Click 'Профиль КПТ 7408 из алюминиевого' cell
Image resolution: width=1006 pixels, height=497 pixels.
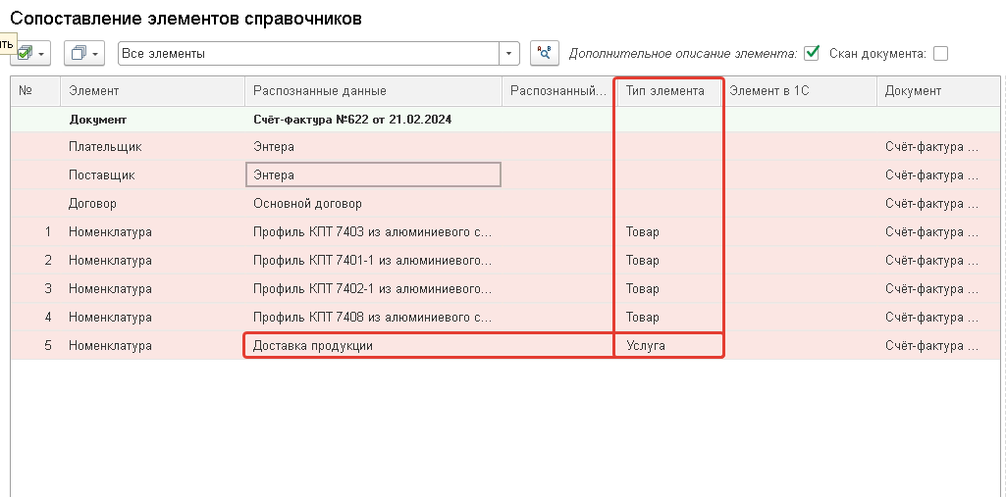pyautogui.click(x=373, y=317)
